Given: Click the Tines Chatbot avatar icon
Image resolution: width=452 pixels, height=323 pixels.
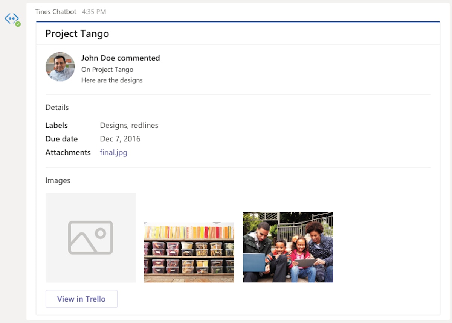Looking at the screenshot, I should tap(11, 18).
